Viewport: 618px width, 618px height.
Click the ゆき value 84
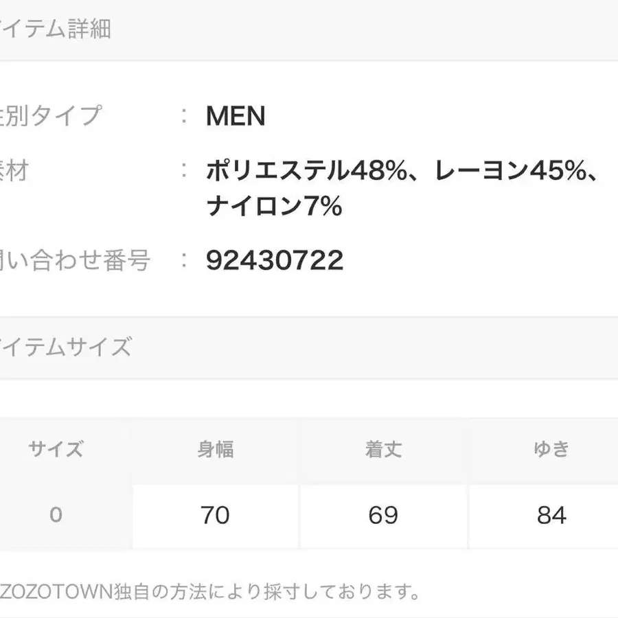(x=551, y=515)
